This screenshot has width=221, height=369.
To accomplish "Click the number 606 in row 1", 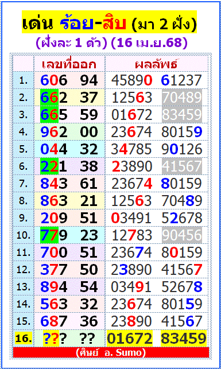I will 54,80.
